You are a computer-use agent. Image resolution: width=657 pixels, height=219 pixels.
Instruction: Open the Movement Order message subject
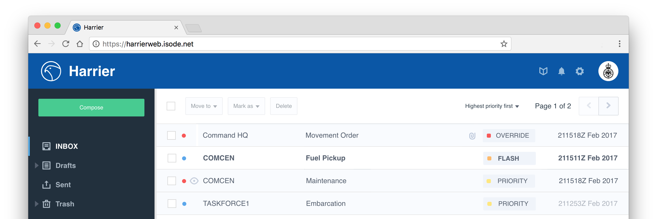pyautogui.click(x=332, y=135)
